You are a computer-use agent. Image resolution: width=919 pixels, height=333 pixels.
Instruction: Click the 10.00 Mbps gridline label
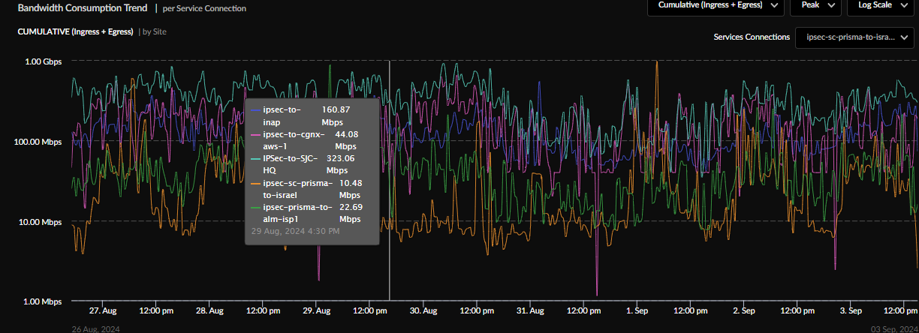(40, 222)
